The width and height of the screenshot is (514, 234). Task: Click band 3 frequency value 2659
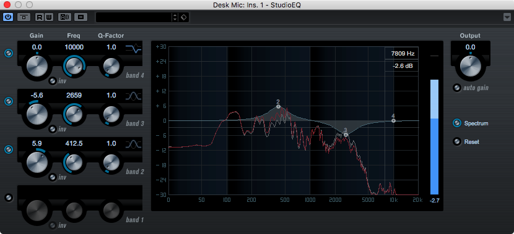[x=74, y=95]
